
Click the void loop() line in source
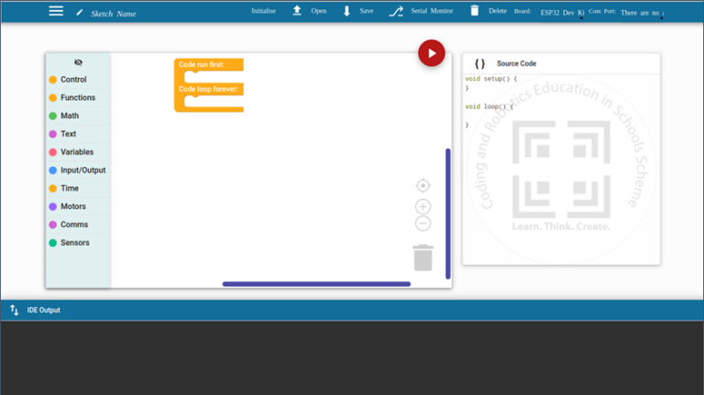(x=489, y=106)
